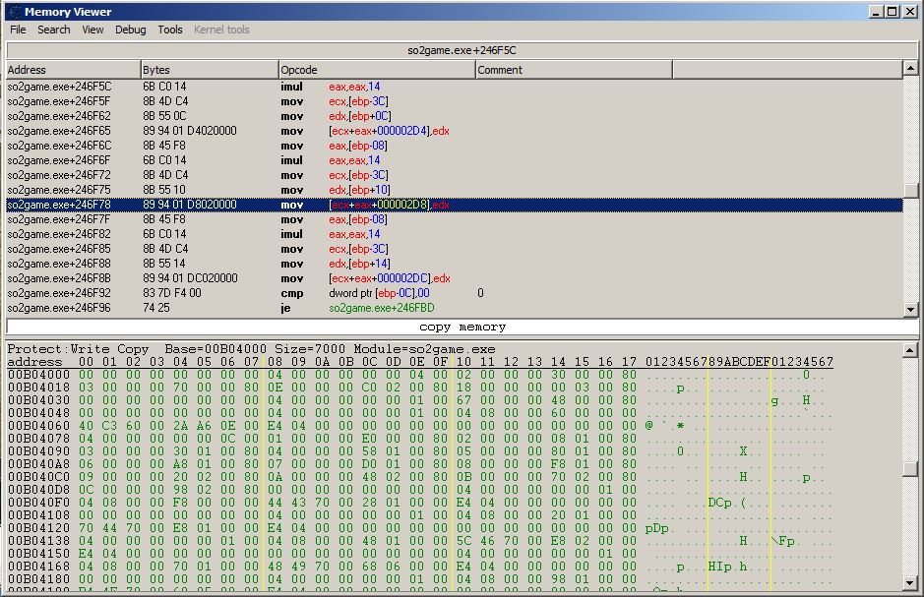Open the Tools menu
The image size is (924, 597).
tap(170, 30)
